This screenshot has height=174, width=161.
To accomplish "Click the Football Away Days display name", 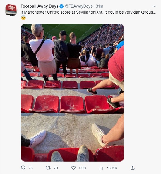I will [40, 6].
